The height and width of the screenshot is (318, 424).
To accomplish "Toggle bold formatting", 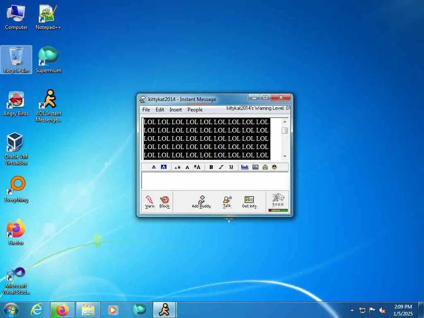I will tap(211, 167).
